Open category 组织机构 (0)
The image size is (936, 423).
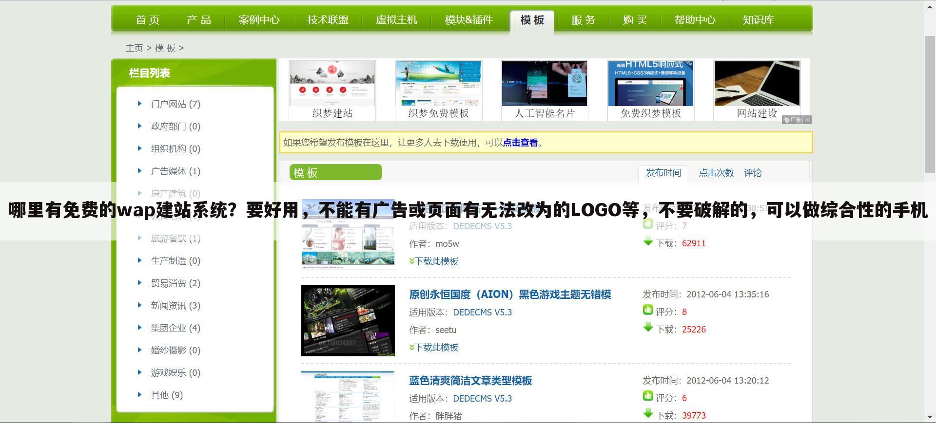tap(175, 149)
